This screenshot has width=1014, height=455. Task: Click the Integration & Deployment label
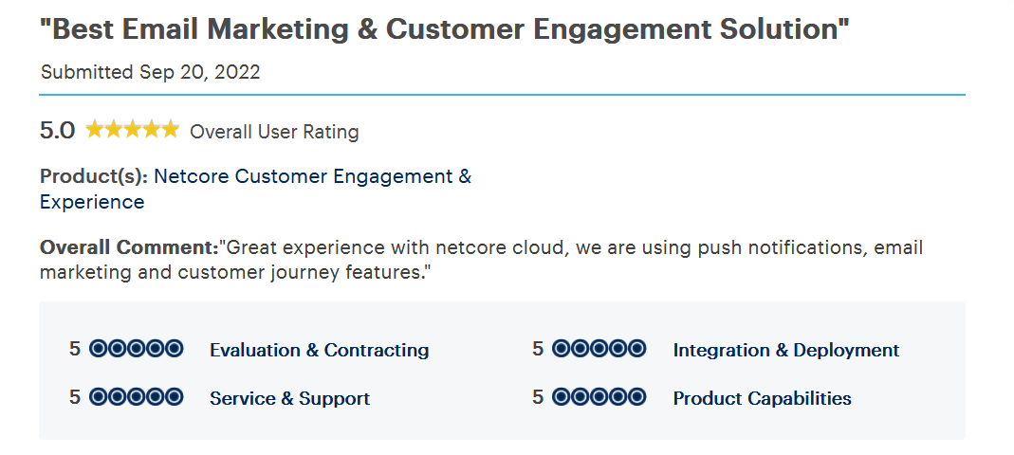coord(786,351)
